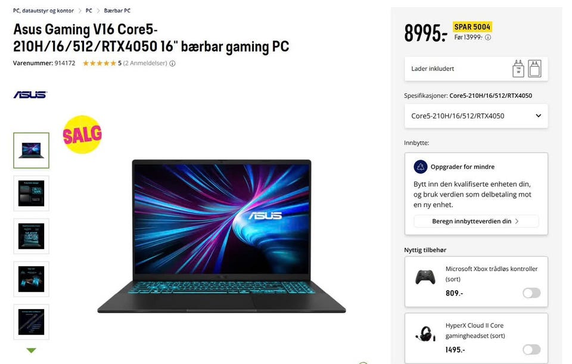
Task: Click the Beregn innbytteverdien din button
Action: 476,222
